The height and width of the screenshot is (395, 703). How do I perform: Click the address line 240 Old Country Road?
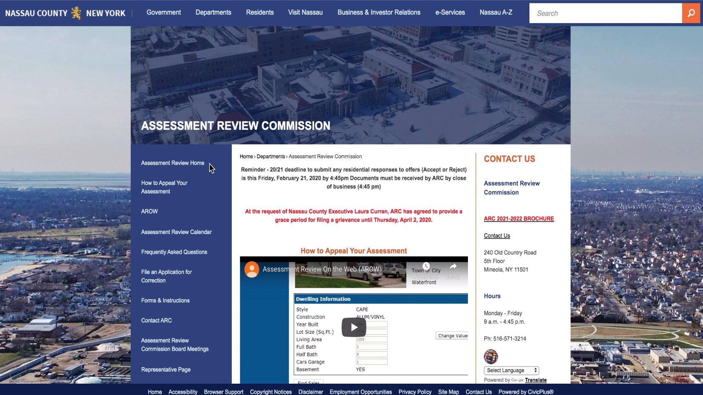(x=510, y=253)
